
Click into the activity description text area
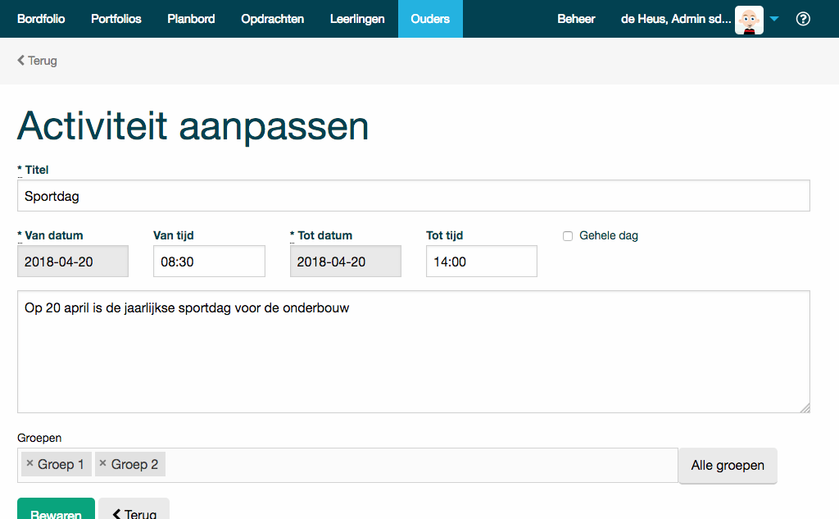414,352
